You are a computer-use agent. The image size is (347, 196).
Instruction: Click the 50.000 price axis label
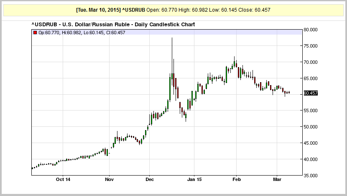[x=311, y=127]
